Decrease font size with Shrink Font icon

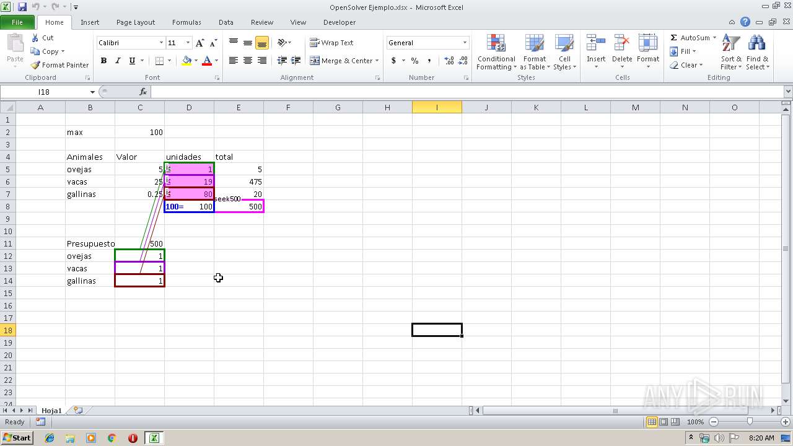[213, 43]
